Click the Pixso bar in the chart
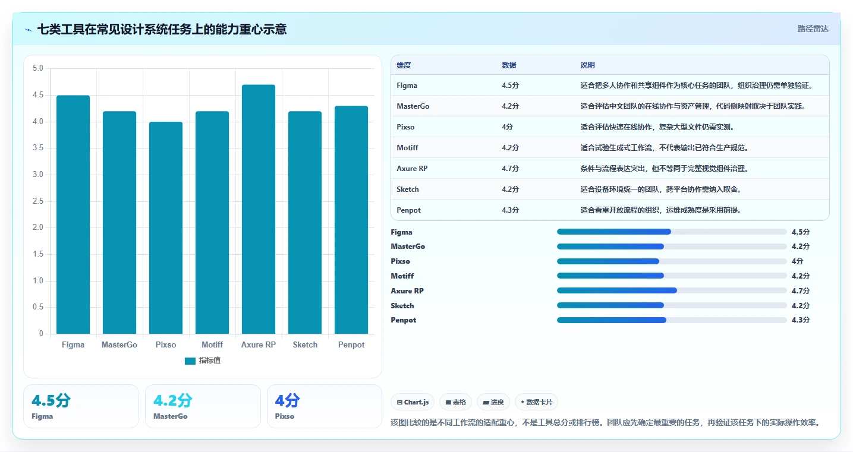The width and height of the screenshot is (853, 452). tap(166, 227)
